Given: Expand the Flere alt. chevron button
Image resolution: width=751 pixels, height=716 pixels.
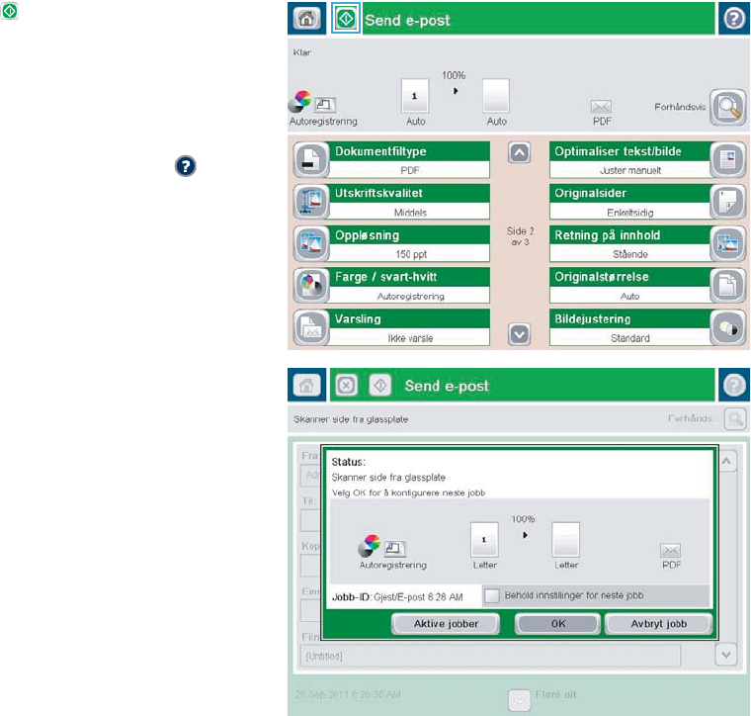Looking at the screenshot, I should point(519,699).
